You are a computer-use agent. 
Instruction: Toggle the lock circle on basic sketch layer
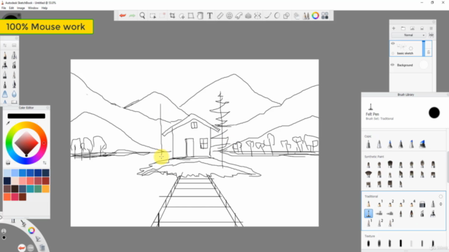[x=393, y=53]
